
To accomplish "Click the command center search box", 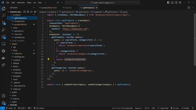I will (x=102, y=2).
